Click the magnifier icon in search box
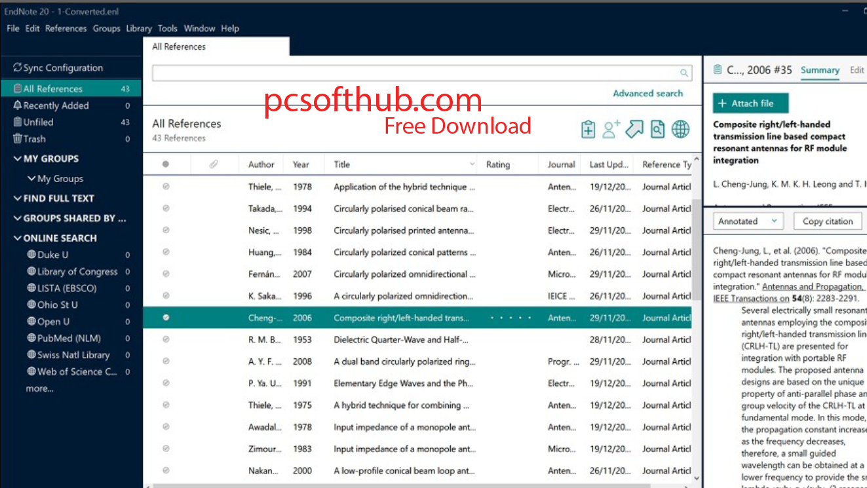 [684, 73]
